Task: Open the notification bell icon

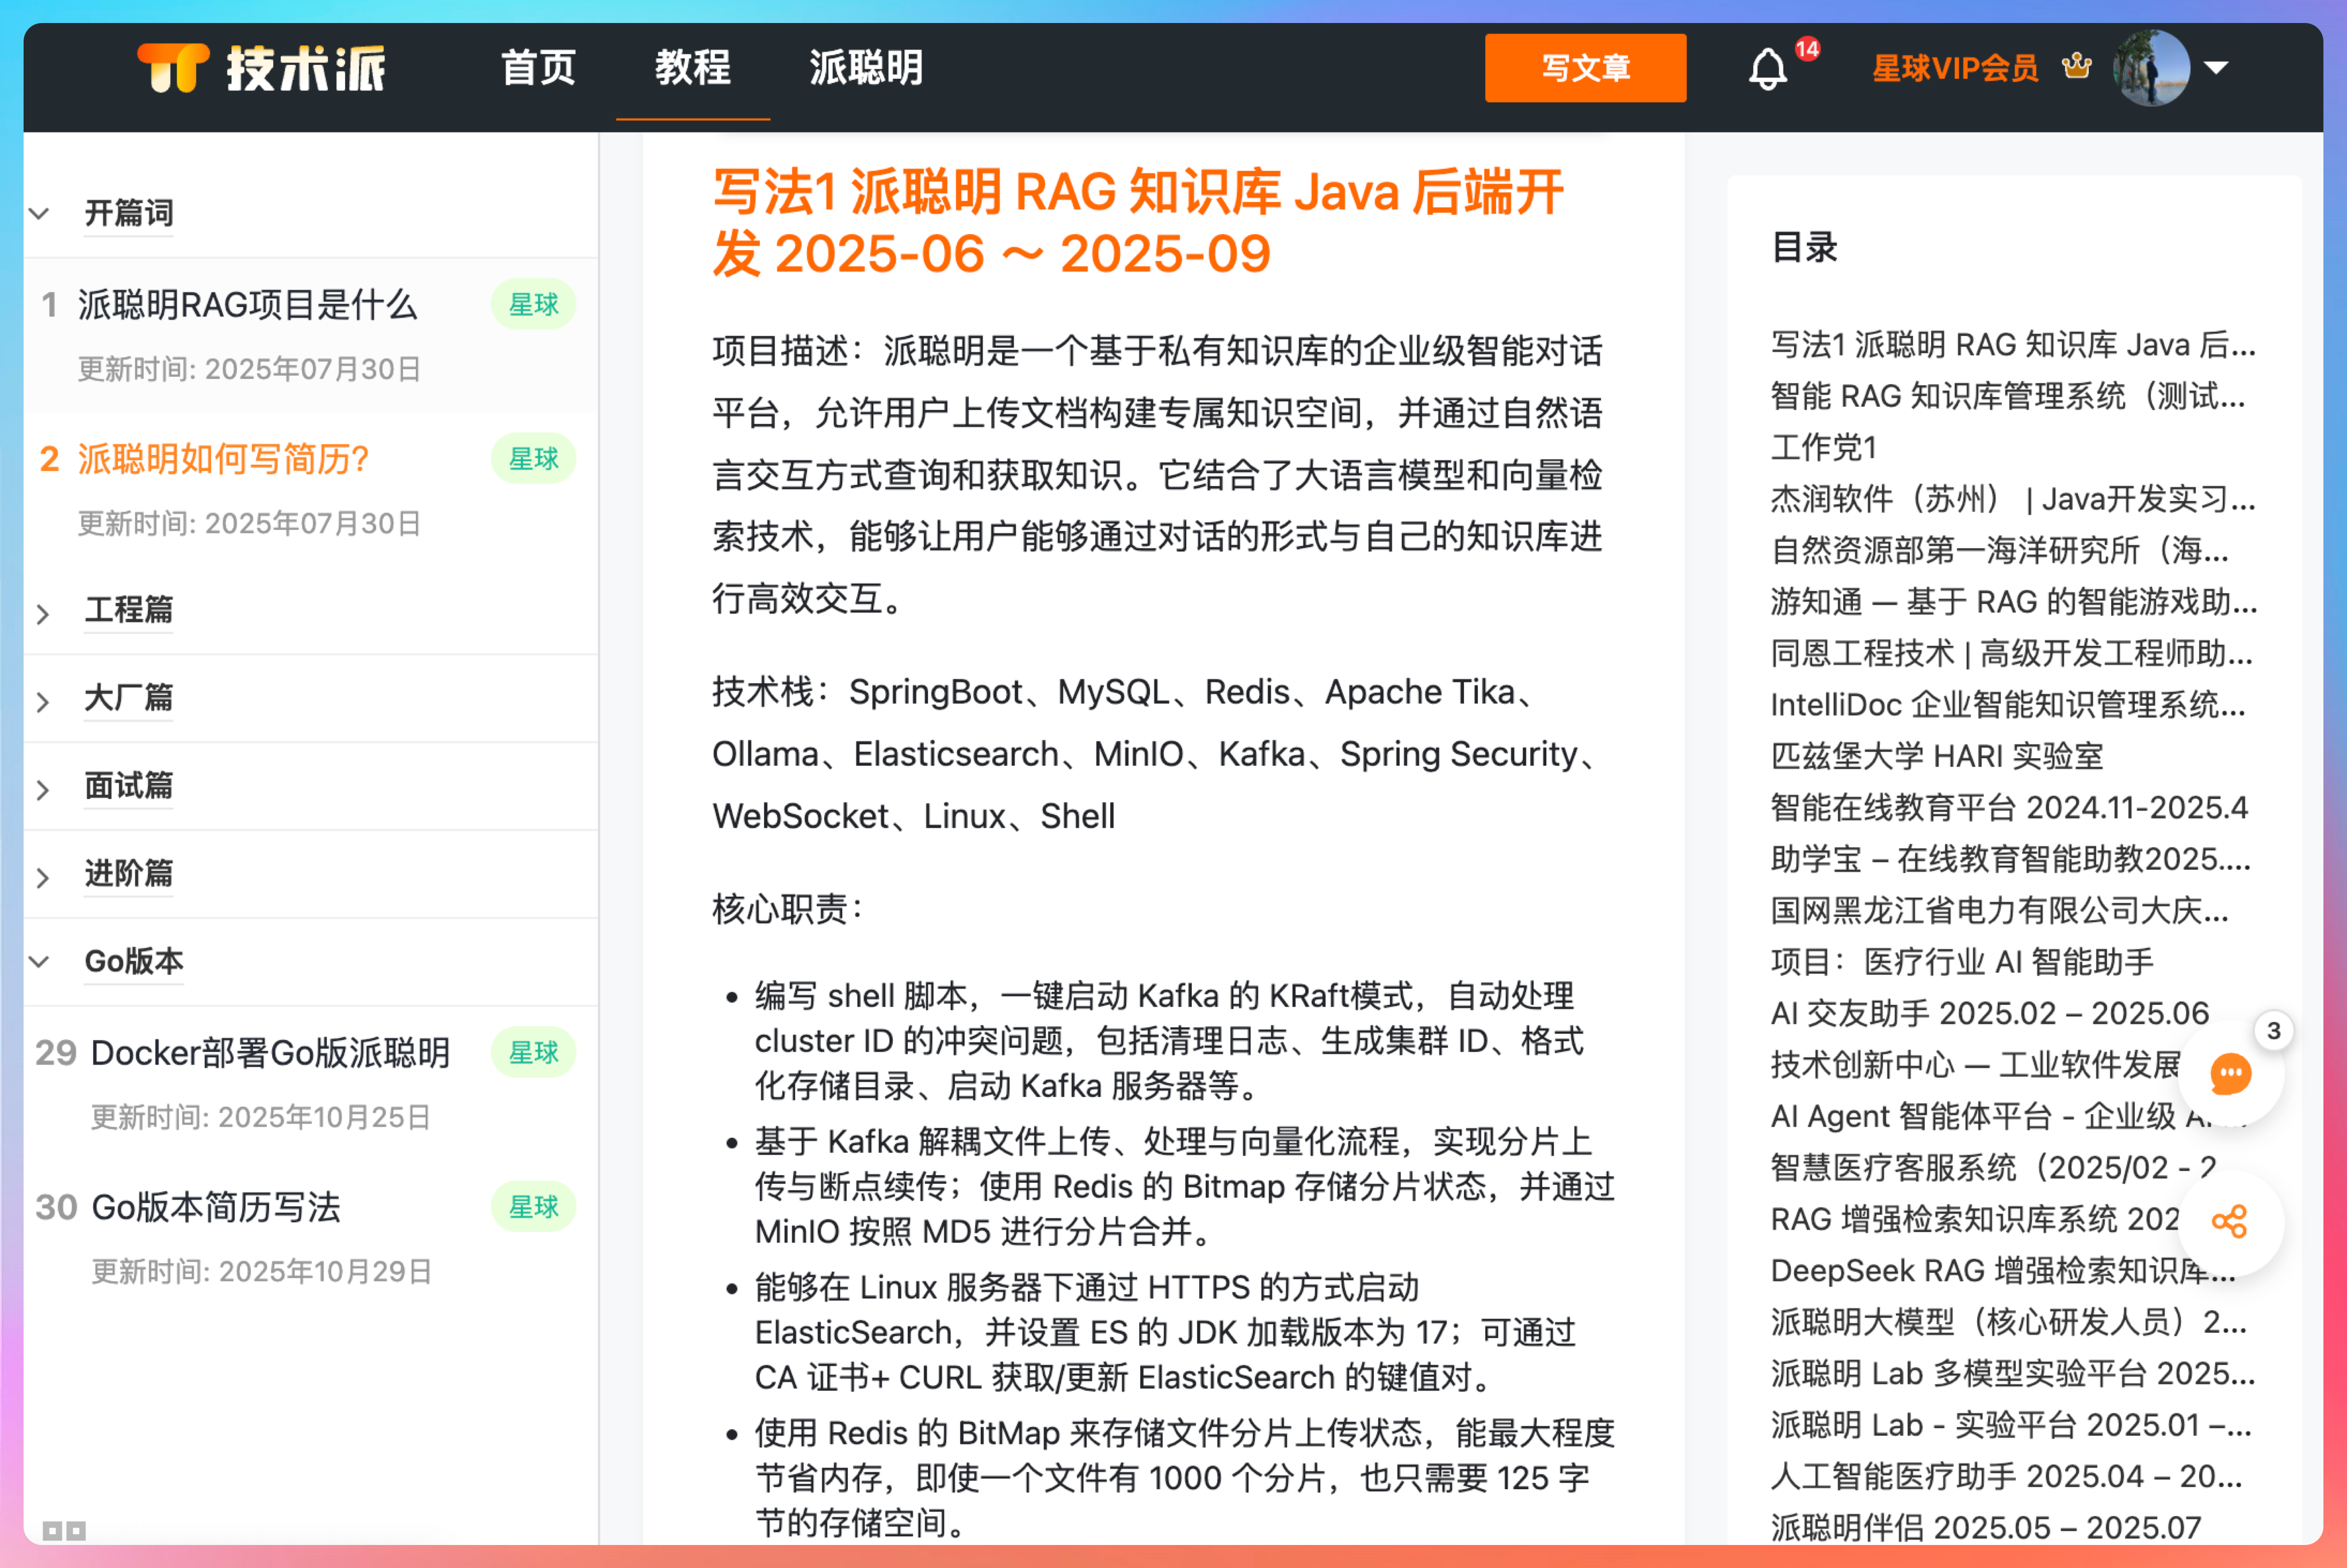Action: (1767, 69)
